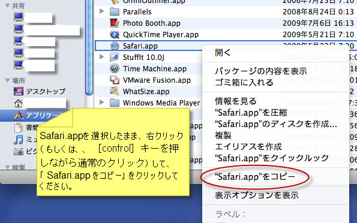Open アプリケーション in the sidebar
The image size is (357, 223).
click(x=42, y=116)
